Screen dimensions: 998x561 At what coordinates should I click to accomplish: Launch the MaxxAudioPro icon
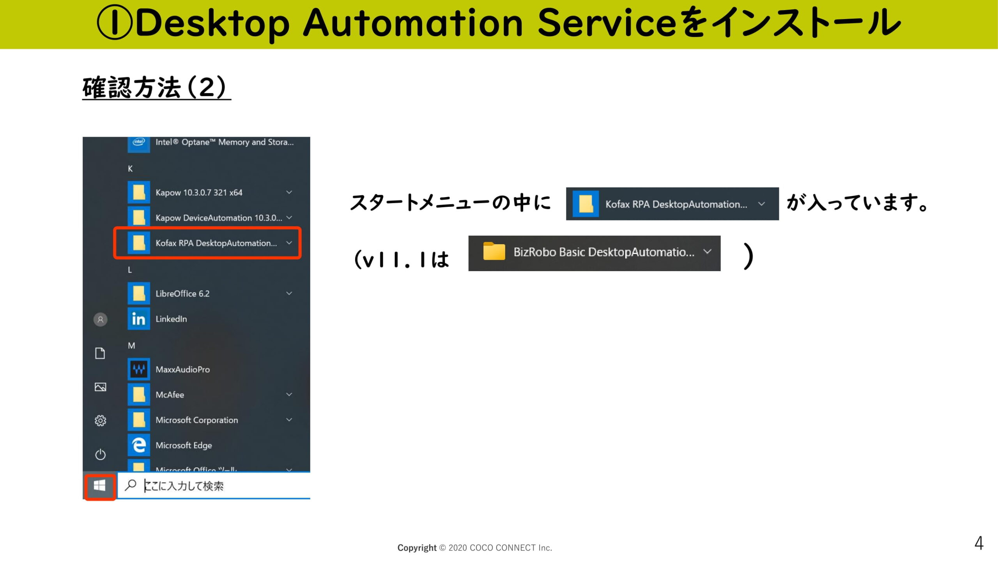139,369
